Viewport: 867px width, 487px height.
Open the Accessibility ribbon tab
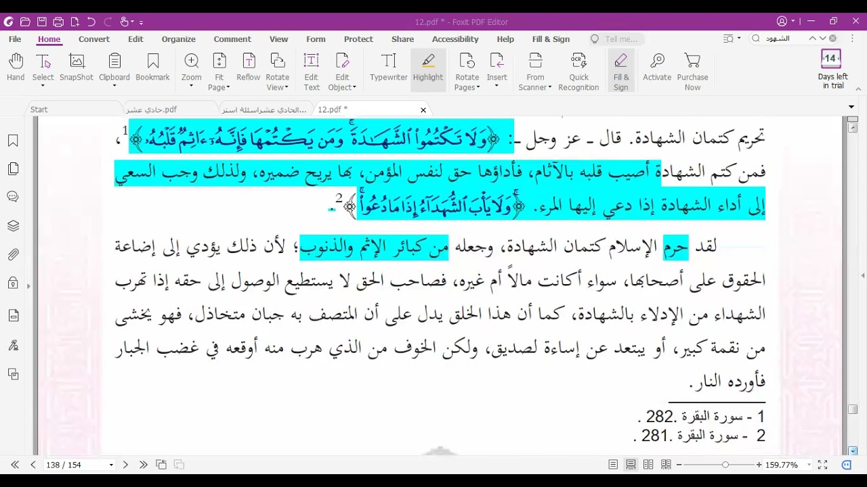coord(455,39)
